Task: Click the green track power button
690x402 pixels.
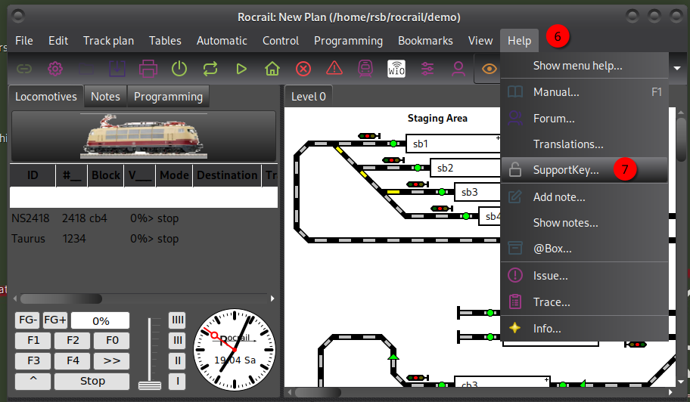Action: [x=179, y=70]
